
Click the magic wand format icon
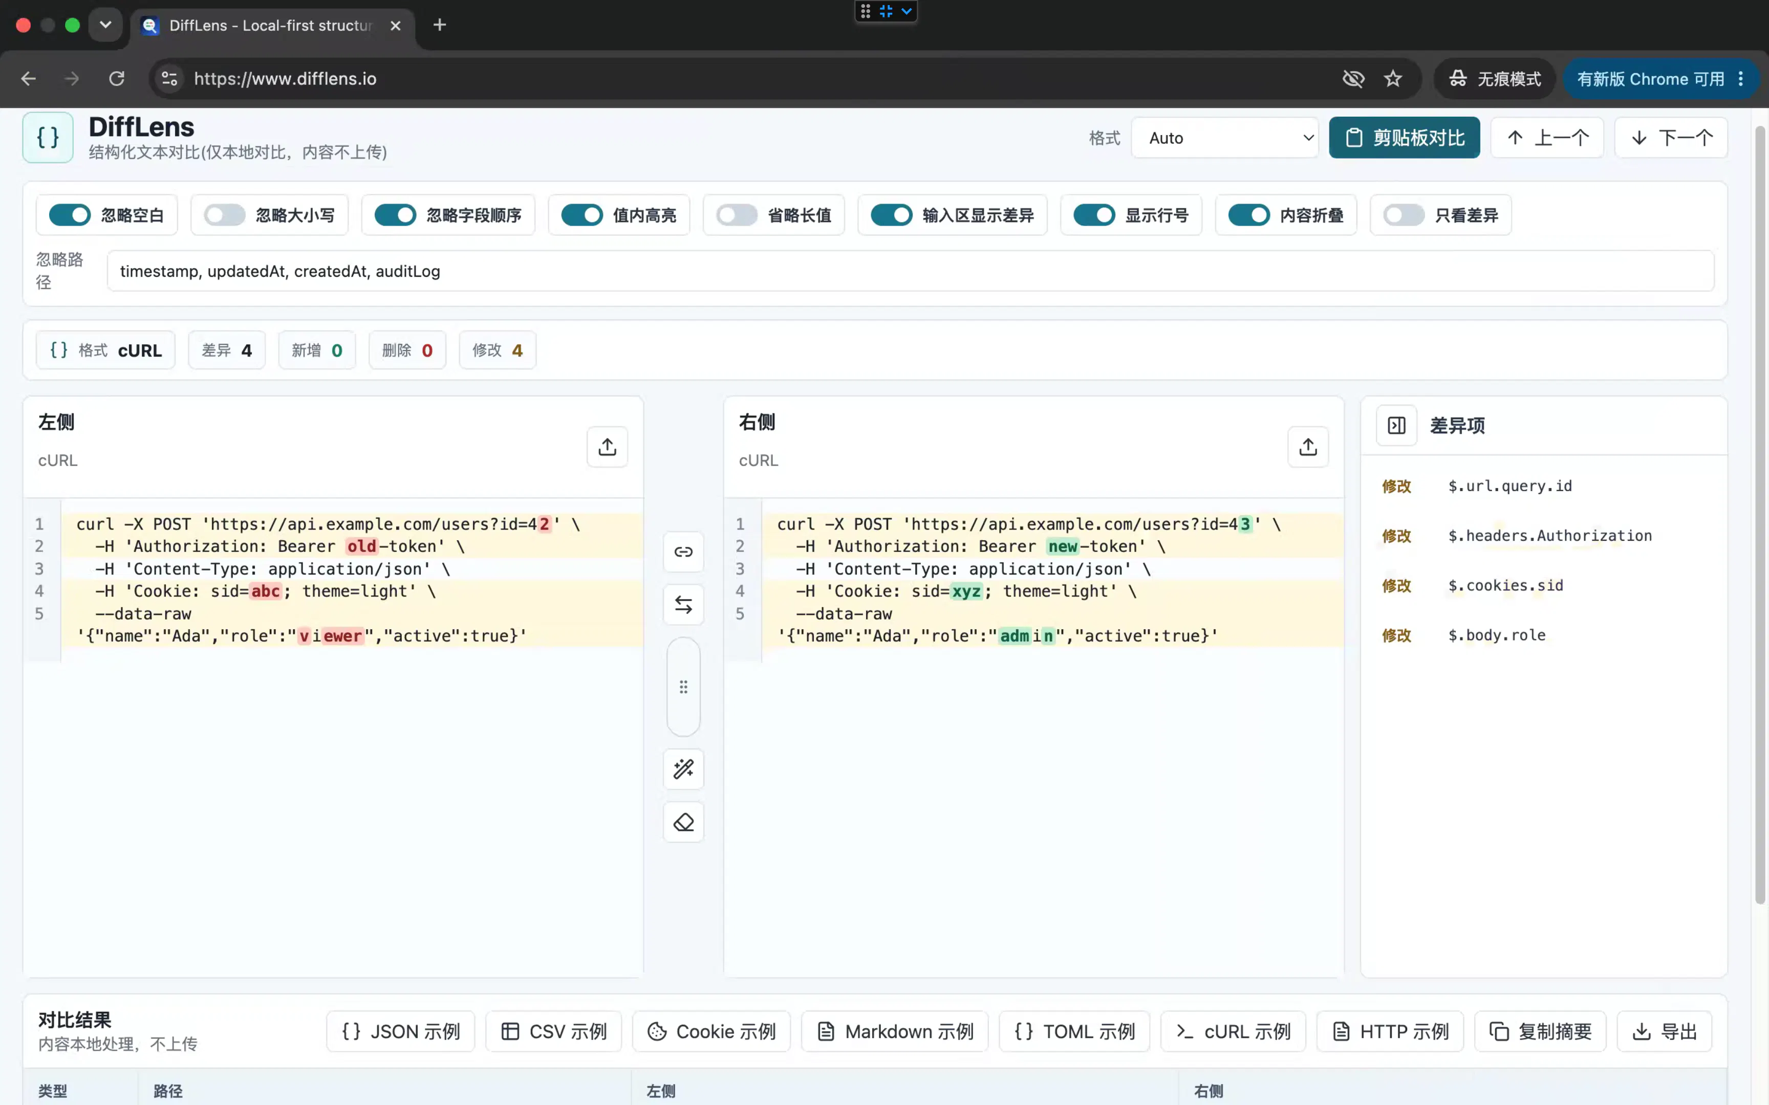tap(683, 769)
